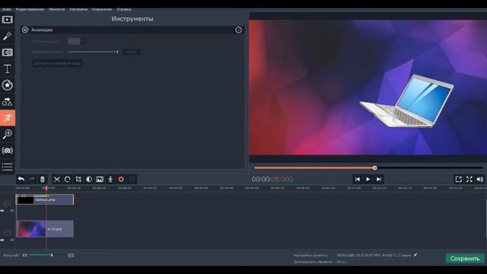Open the Сохранение menu

pos(102,9)
